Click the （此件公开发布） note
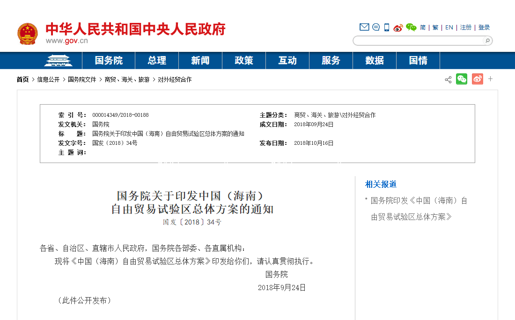515x320 pixels. click(x=84, y=300)
